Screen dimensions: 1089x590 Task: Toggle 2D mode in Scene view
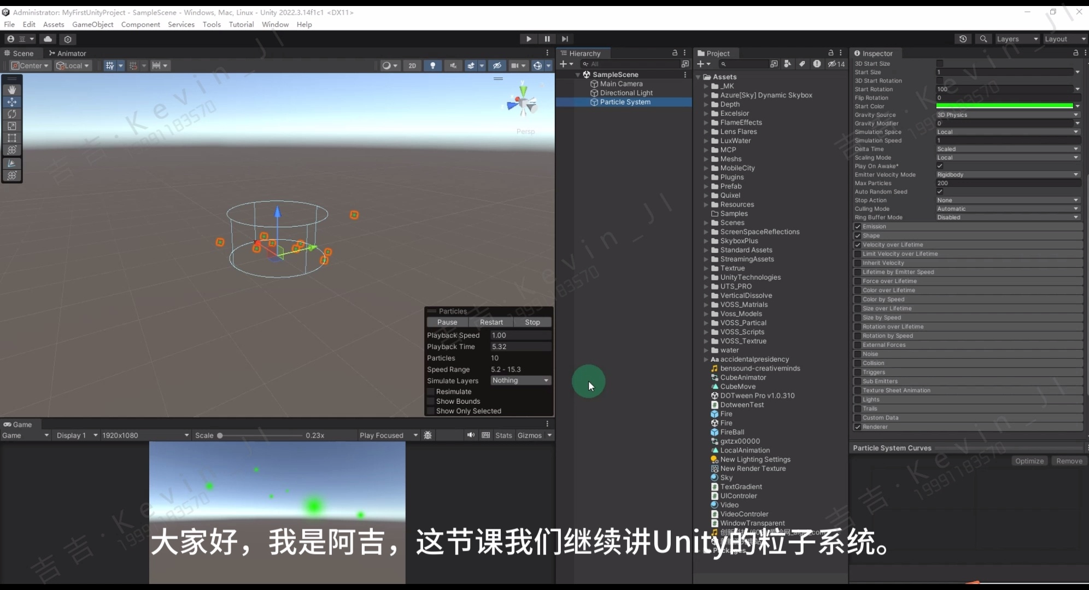tap(412, 65)
